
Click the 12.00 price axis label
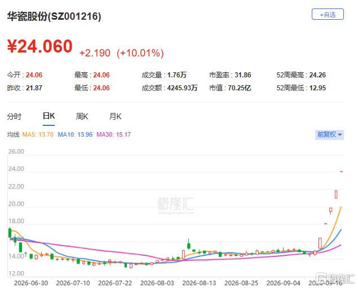click(16, 273)
